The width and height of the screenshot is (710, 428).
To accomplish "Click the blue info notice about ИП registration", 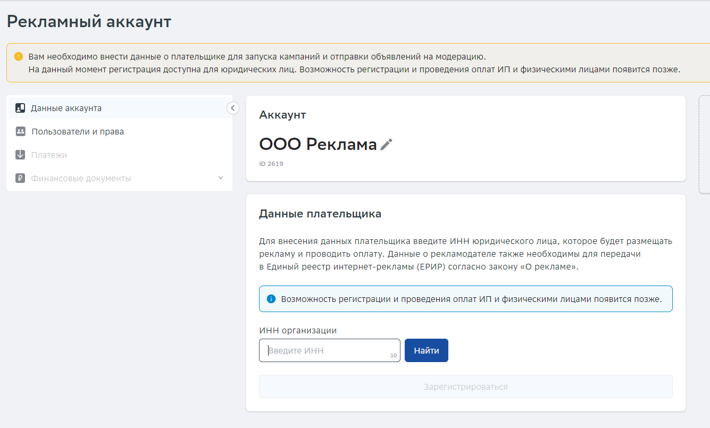I will 466,299.
